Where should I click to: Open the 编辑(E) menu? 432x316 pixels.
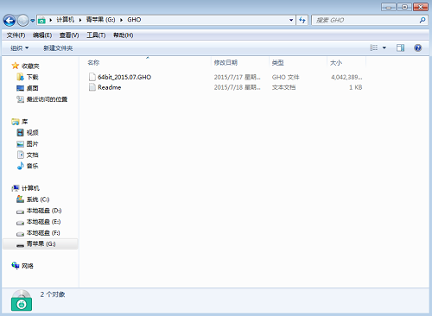[42, 35]
